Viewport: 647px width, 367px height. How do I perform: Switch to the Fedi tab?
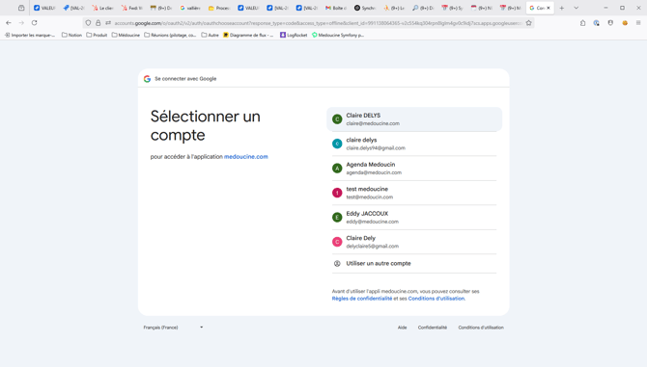pos(131,8)
